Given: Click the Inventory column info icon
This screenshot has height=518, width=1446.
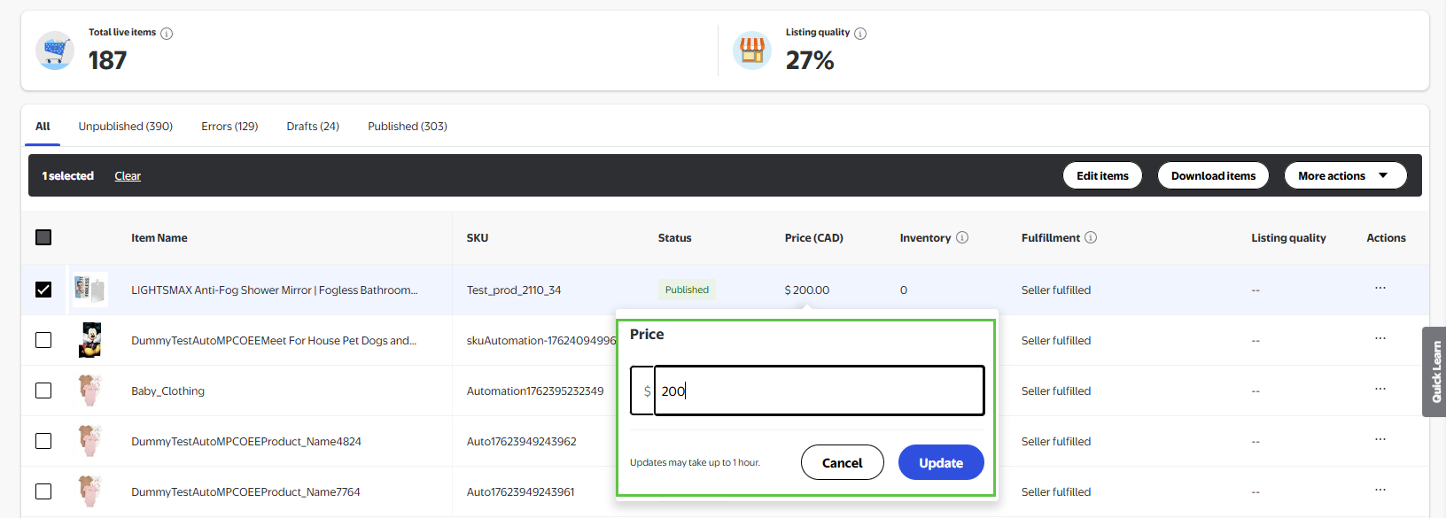Looking at the screenshot, I should (962, 237).
